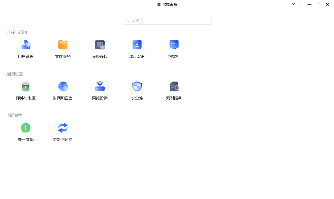
Task: Open 硬件与电源 hardware and power
Action: point(26,91)
